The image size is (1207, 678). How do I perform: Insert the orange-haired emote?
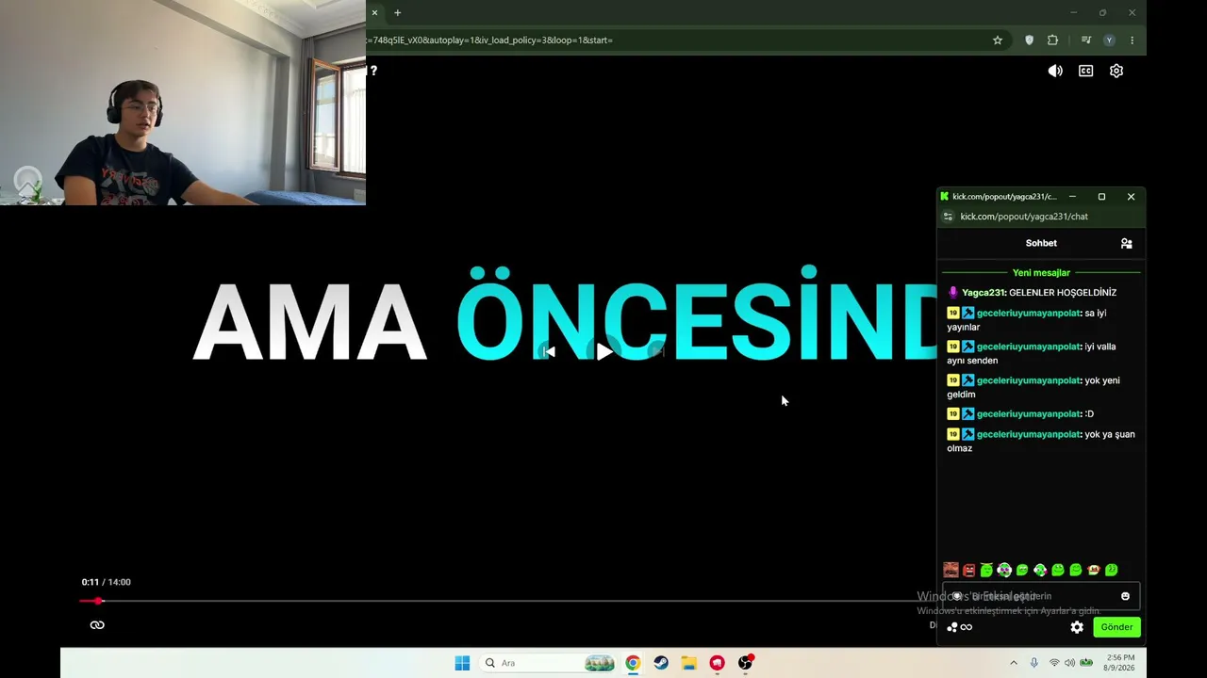[1094, 570]
